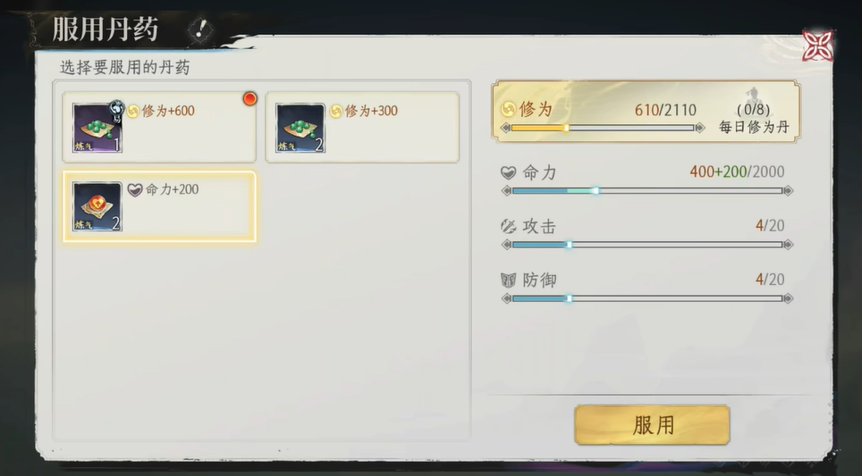Select the 修为+600 pill card

(x=159, y=128)
